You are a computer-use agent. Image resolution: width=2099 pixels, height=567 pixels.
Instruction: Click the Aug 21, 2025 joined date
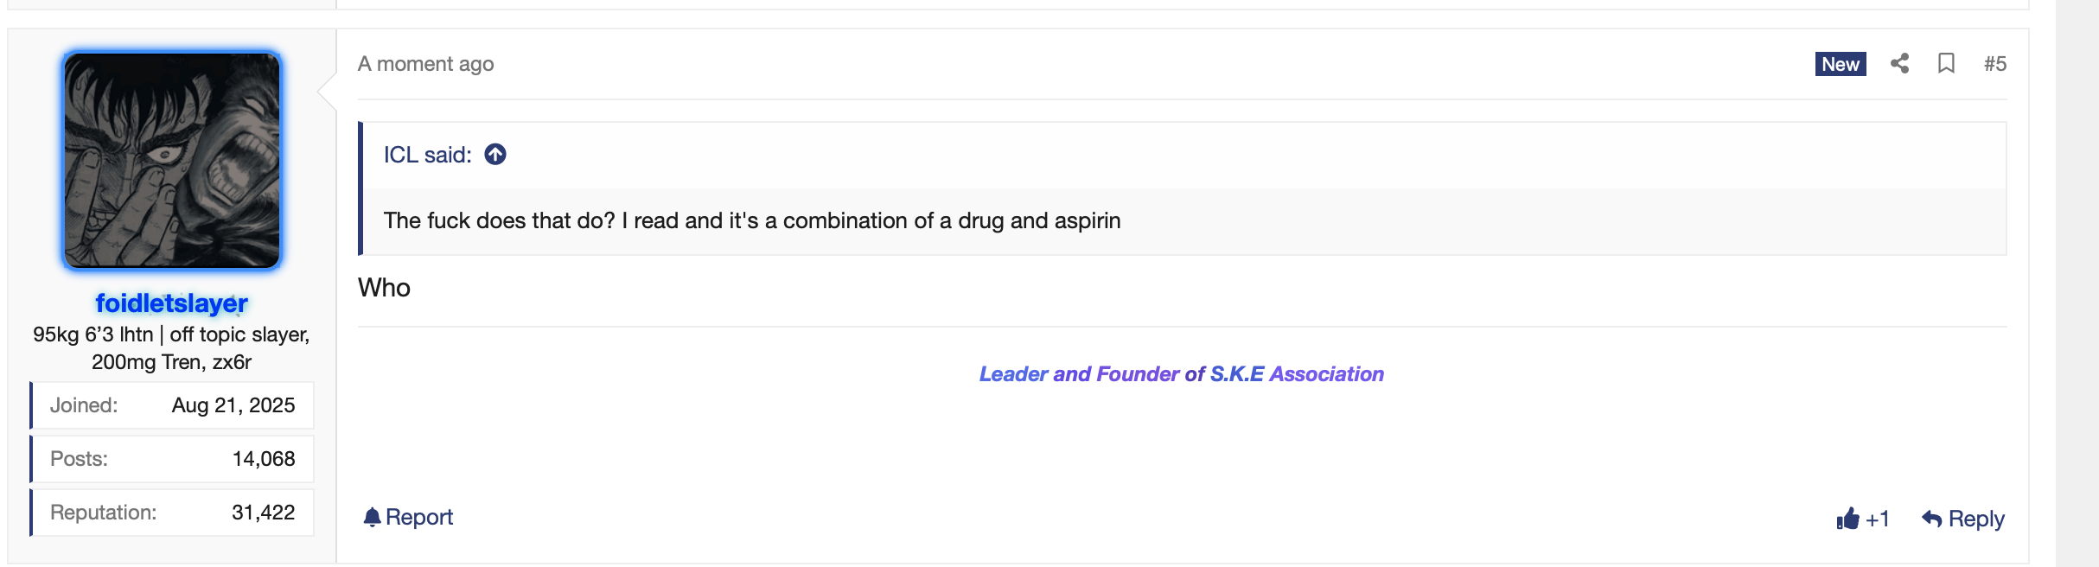point(233,405)
